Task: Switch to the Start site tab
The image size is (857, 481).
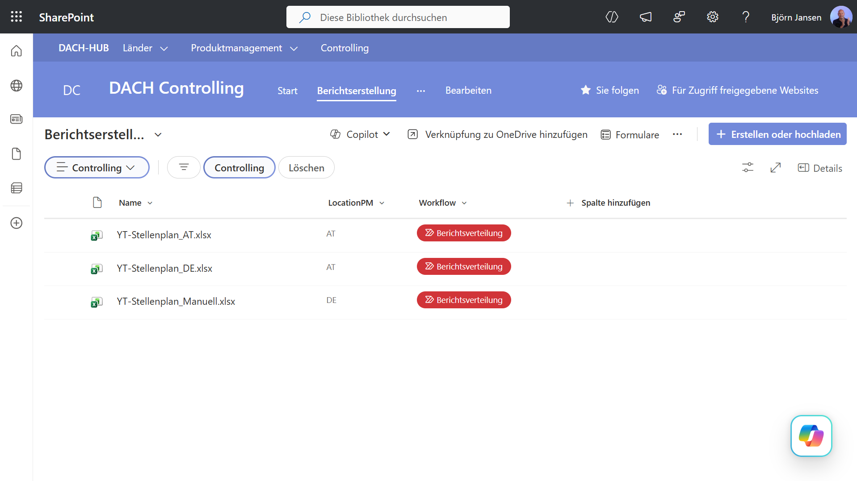Action: [287, 91]
